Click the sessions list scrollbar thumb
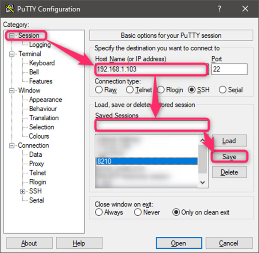Screen dimensions: 259x253 (x=203, y=159)
